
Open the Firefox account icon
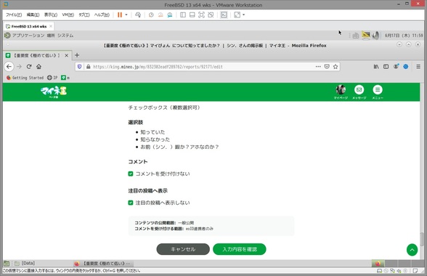coord(396,67)
